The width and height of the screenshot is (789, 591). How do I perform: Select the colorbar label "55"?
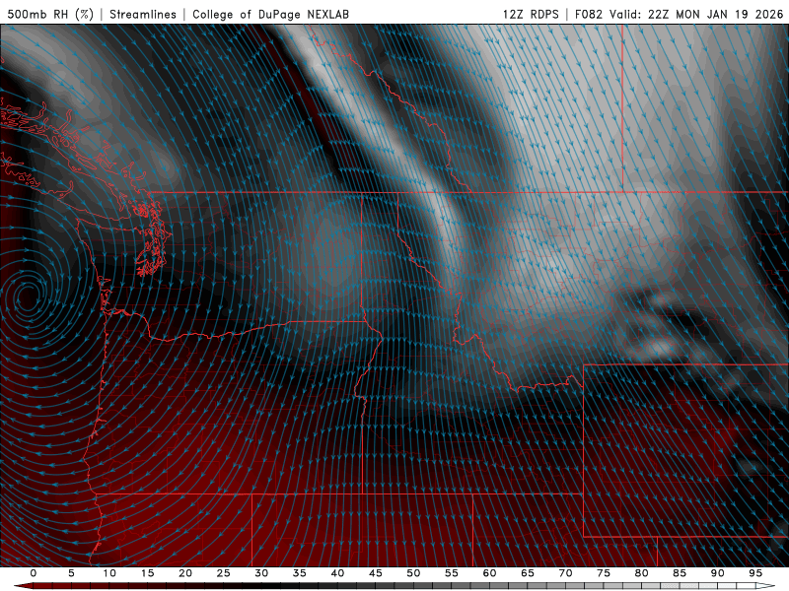(452, 573)
